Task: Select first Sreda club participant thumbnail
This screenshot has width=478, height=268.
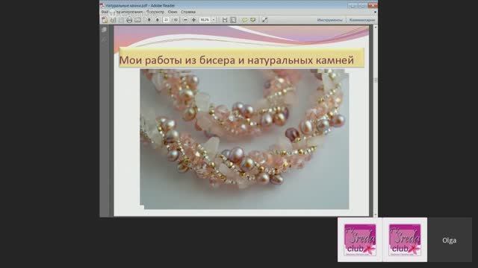Action: (360, 240)
